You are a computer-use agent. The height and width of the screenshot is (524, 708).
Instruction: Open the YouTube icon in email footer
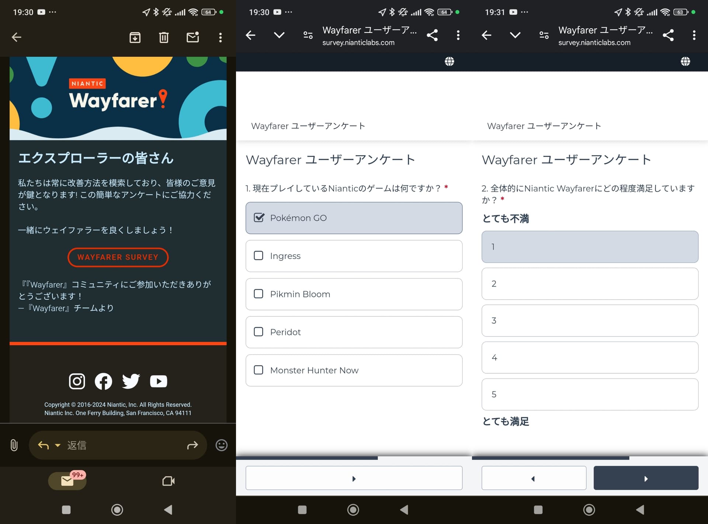click(159, 381)
